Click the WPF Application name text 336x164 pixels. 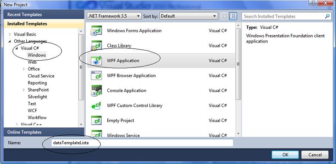coord(123,61)
